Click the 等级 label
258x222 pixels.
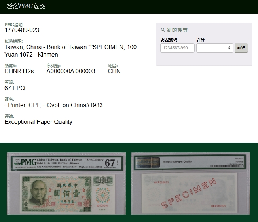(9, 82)
